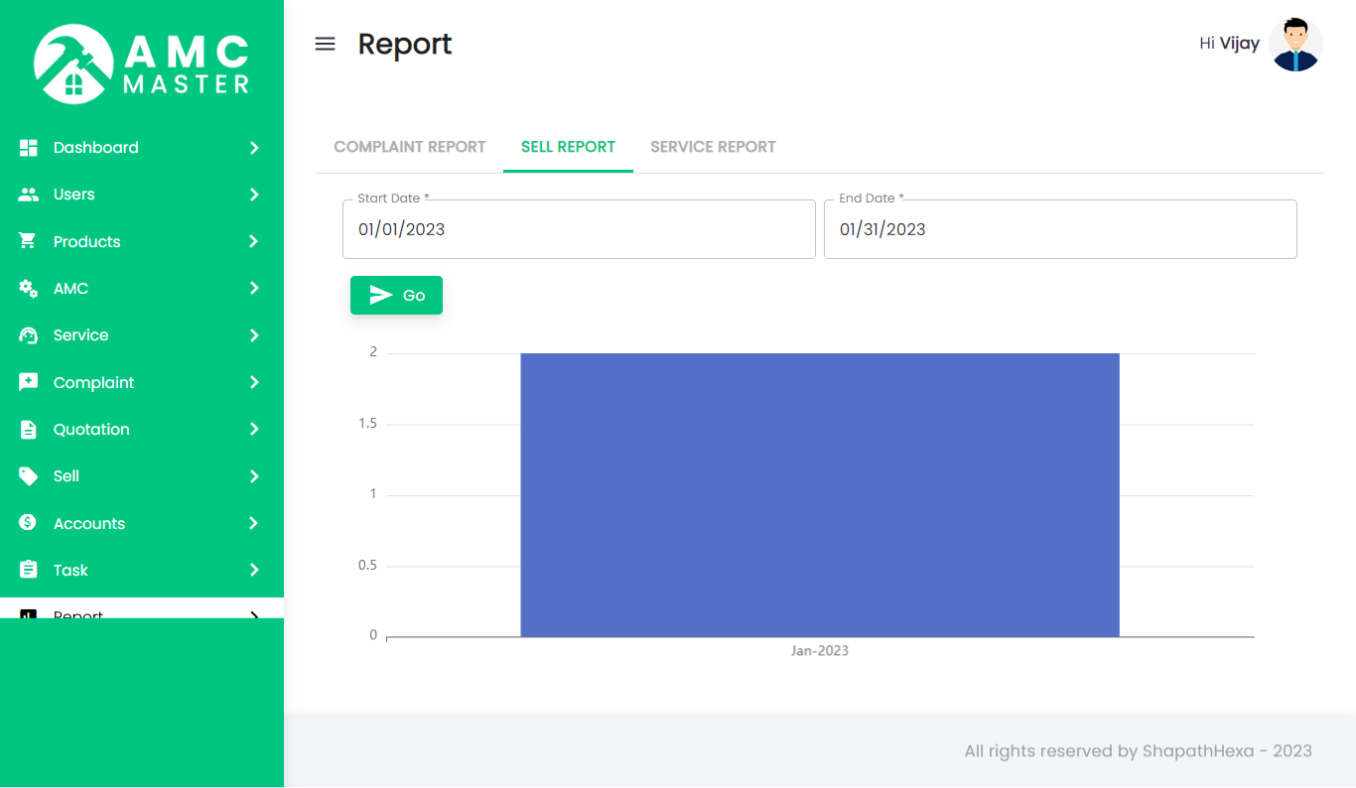Click the AMC gears icon
The width and height of the screenshot is (1356, 788).
coord(29,288)
